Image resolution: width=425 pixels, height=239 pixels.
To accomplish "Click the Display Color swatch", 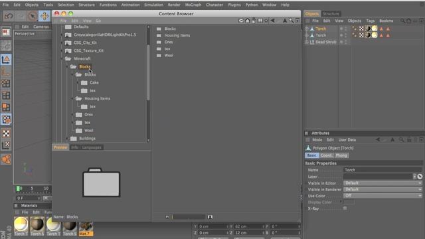I will click(349, 202).
